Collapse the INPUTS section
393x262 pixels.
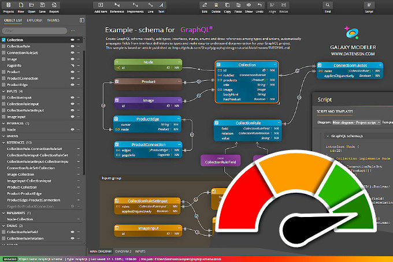(x=3, y=91)
